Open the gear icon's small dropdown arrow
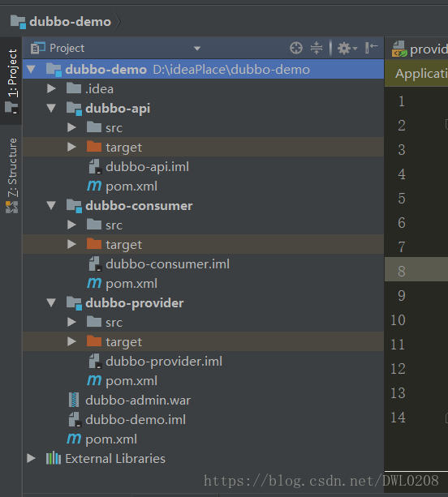Viewport: 448px width, 497px height. 355,49
